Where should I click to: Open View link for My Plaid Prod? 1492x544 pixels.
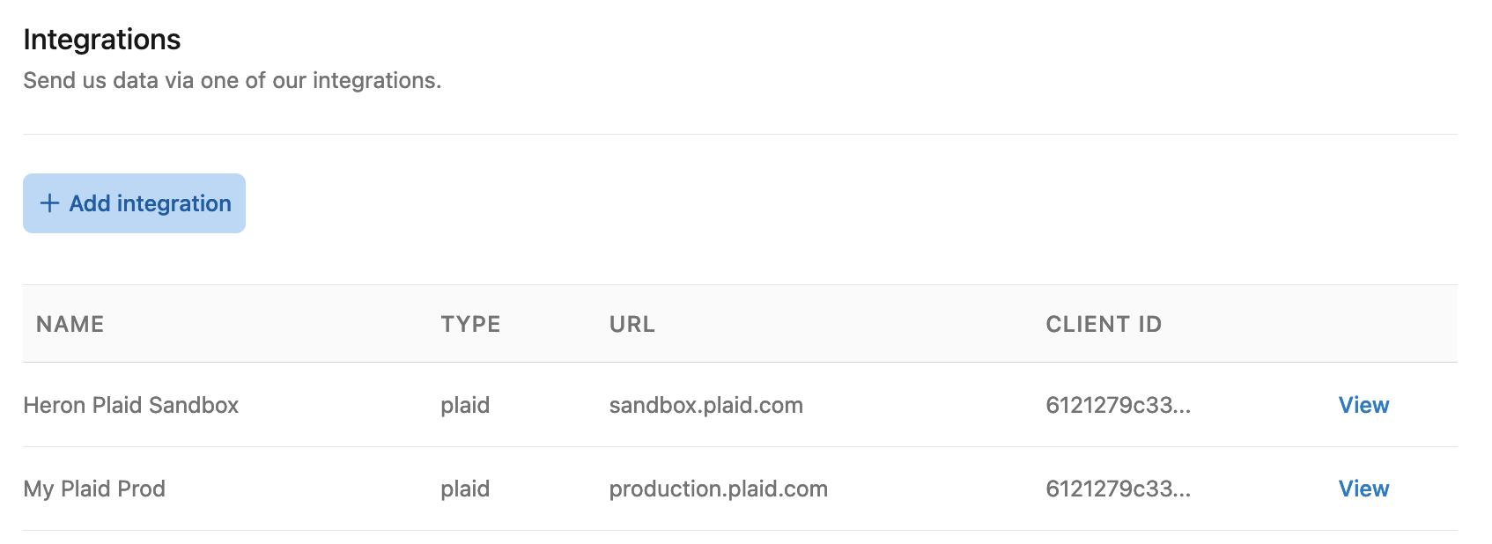click(x=1363, y=489)
